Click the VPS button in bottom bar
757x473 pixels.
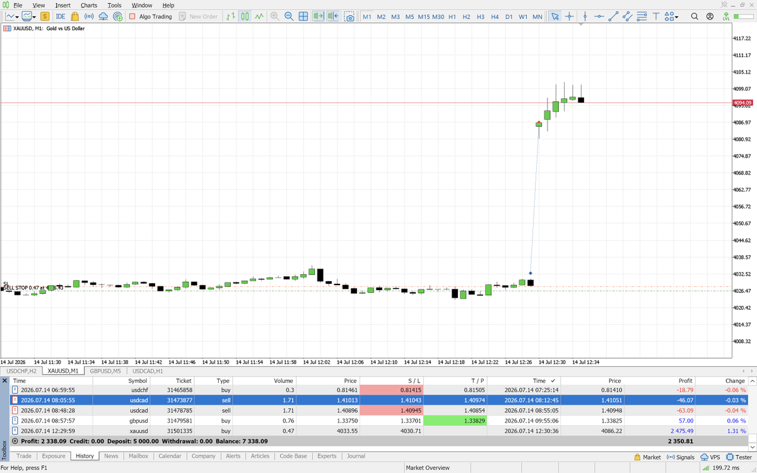(x=710, y=457)
